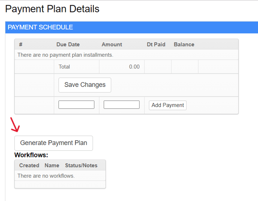Click the # column header
Image resolution: width=258 pixels, height=201 pixels.
(21, 44)
